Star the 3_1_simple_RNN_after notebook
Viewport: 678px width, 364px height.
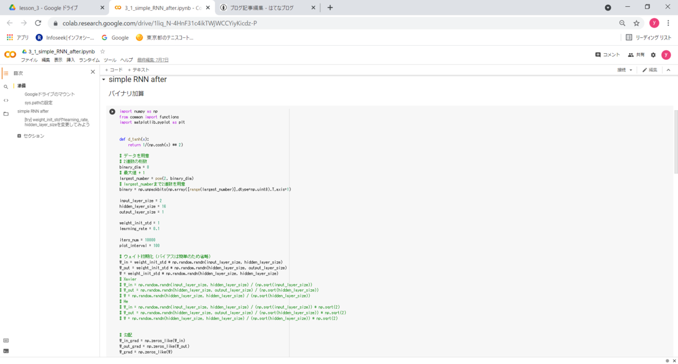pos(102,51)
